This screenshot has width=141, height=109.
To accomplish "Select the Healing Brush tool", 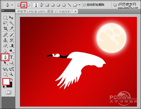I will tap(5, 35).
